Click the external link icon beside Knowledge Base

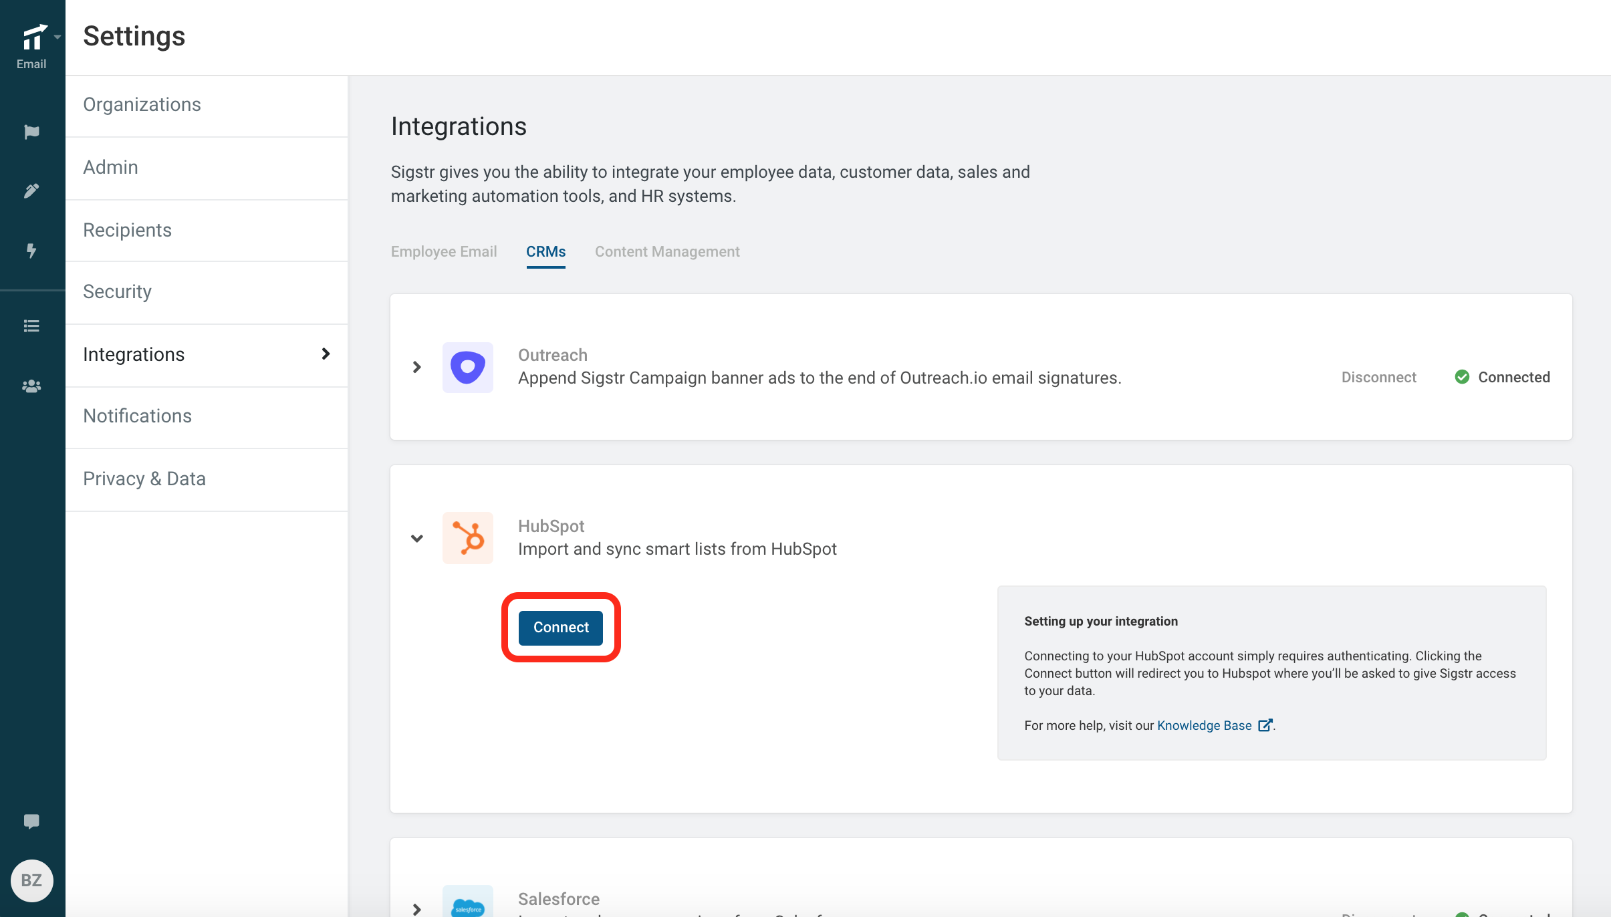(1265, 725)
